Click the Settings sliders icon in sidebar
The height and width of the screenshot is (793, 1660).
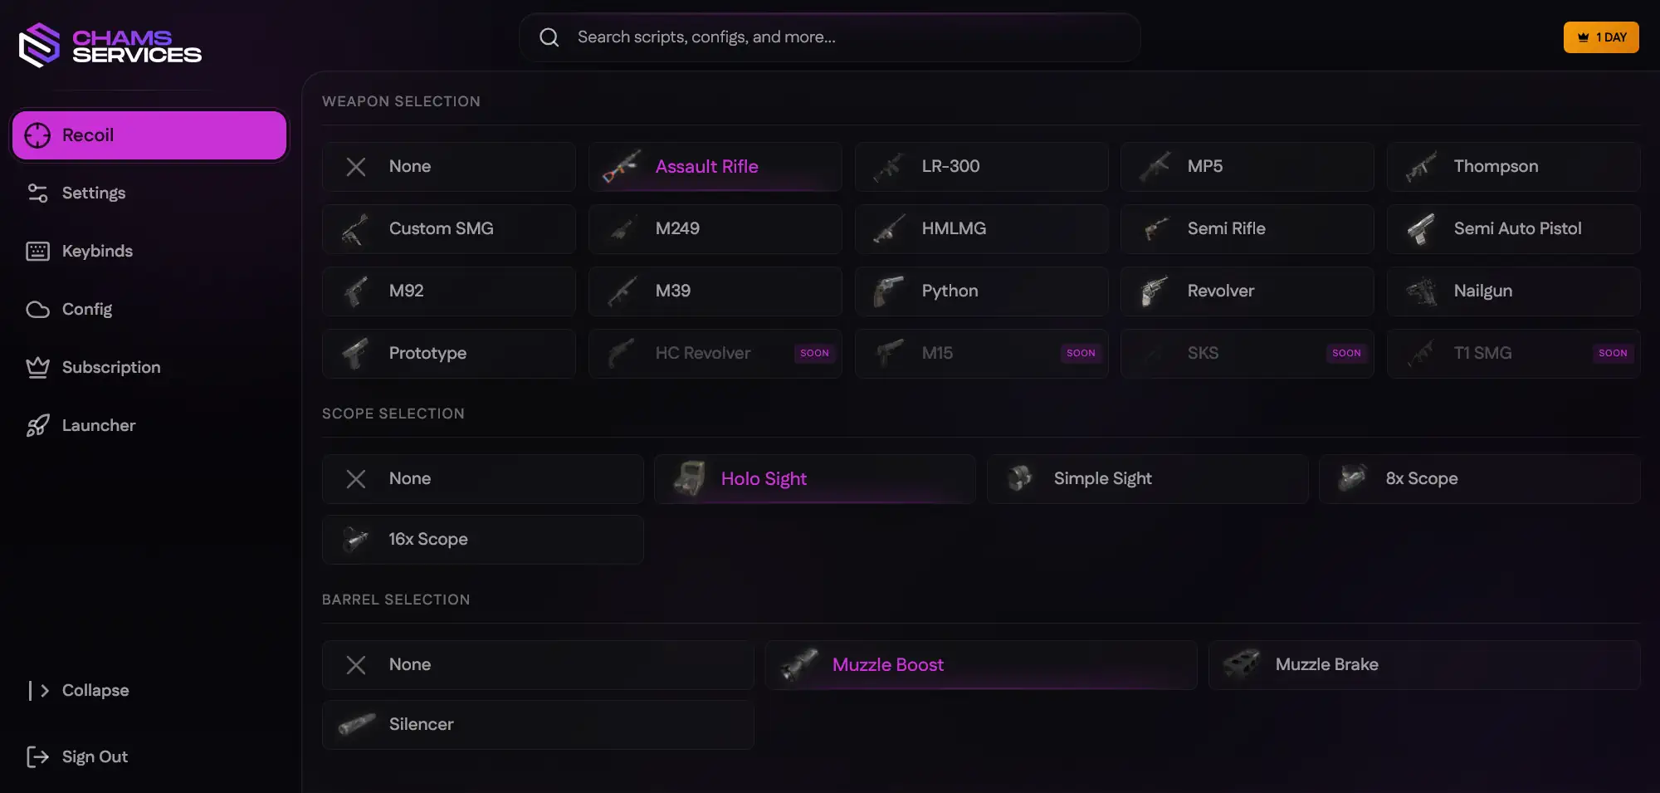tap(37, 193)
